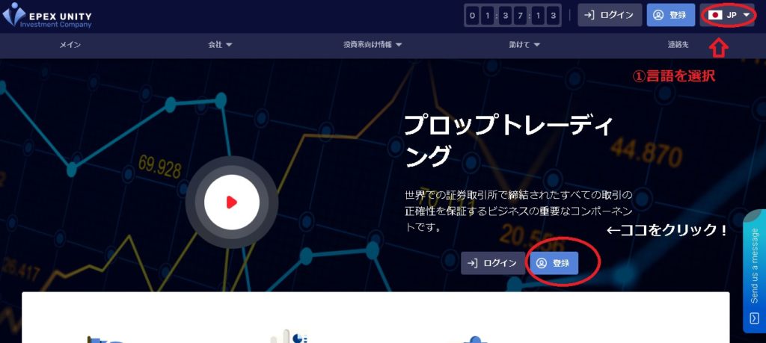766x343 pixels.
Task: Click the user icon in header 登録
Action: coord(658,15)
